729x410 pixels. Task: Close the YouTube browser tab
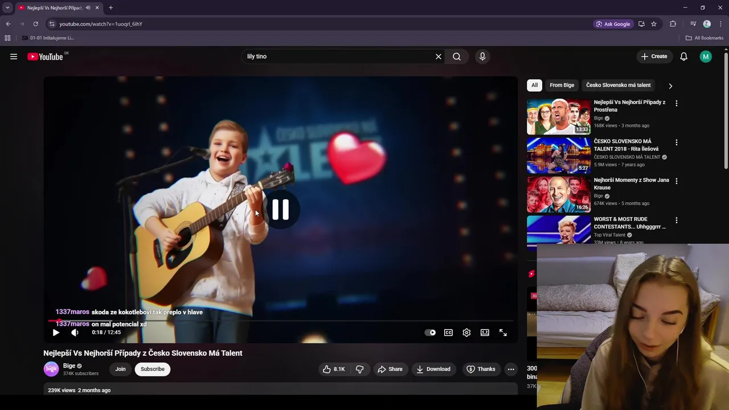97,8
